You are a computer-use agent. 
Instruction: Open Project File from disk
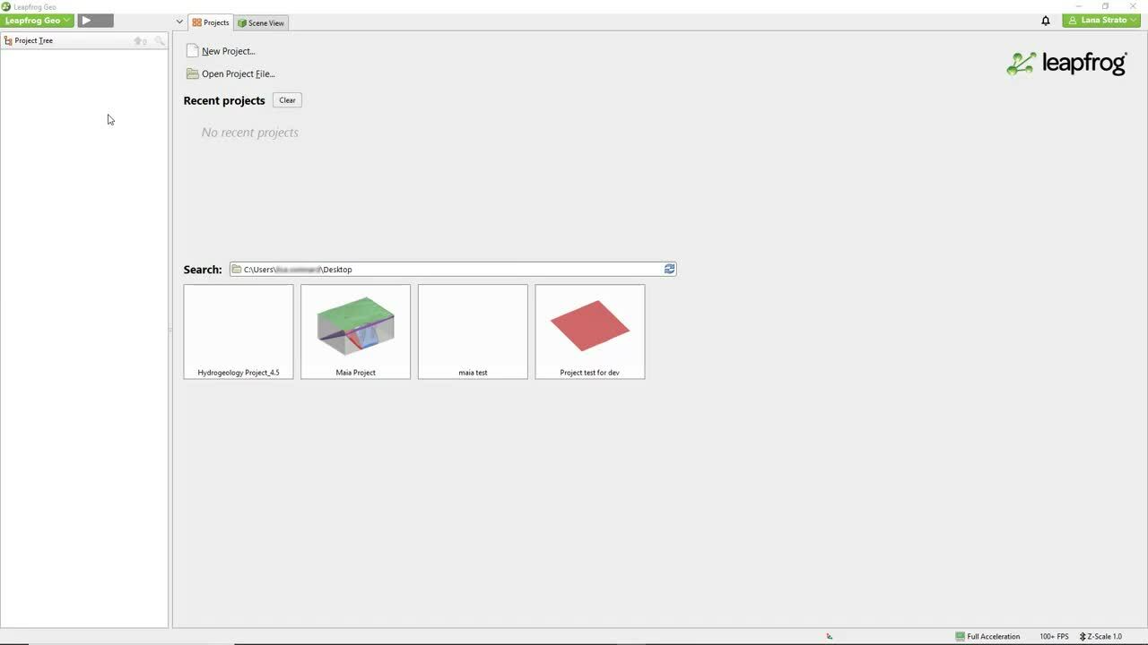[x=238, y=73]
